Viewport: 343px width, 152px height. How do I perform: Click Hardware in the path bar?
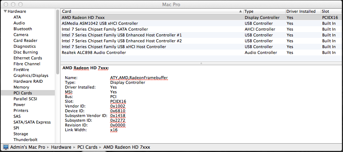click(61, 147)
